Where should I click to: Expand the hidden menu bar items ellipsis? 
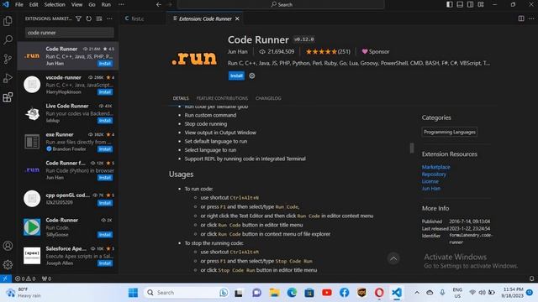121,4
